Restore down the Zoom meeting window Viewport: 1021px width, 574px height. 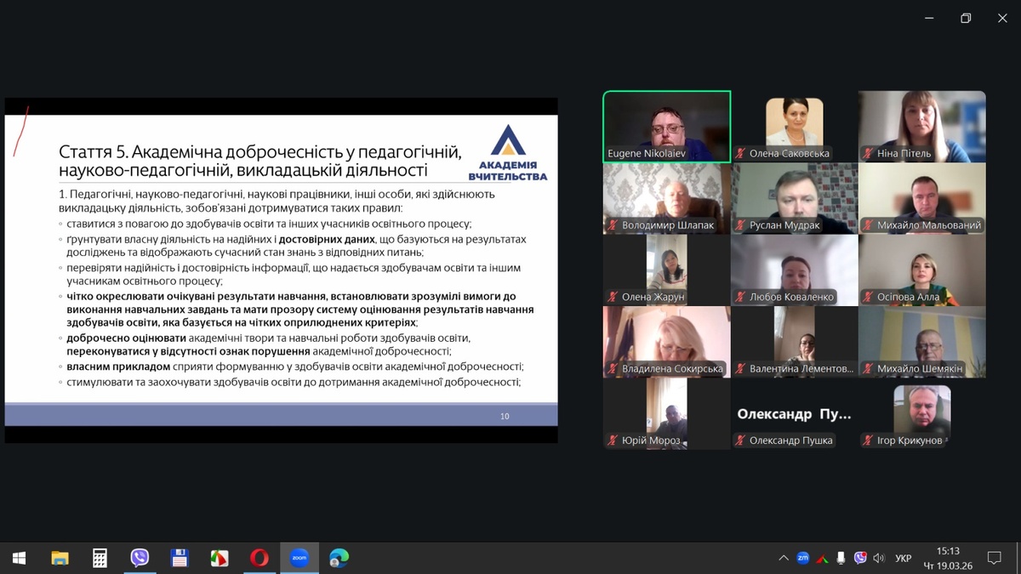pos(966,18)
